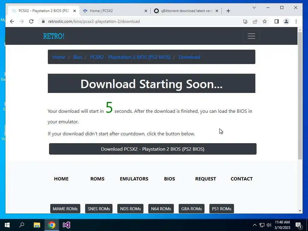This screenshot has height=231, width=308.
Task: Open File Explorer from taskbar
Action: [37, 225]
